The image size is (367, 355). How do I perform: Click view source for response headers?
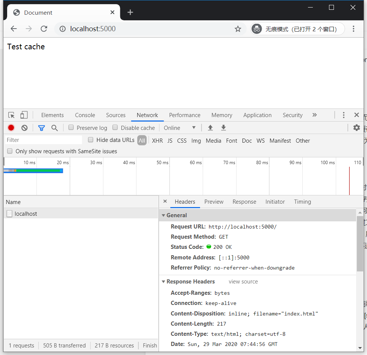point(243,282)
